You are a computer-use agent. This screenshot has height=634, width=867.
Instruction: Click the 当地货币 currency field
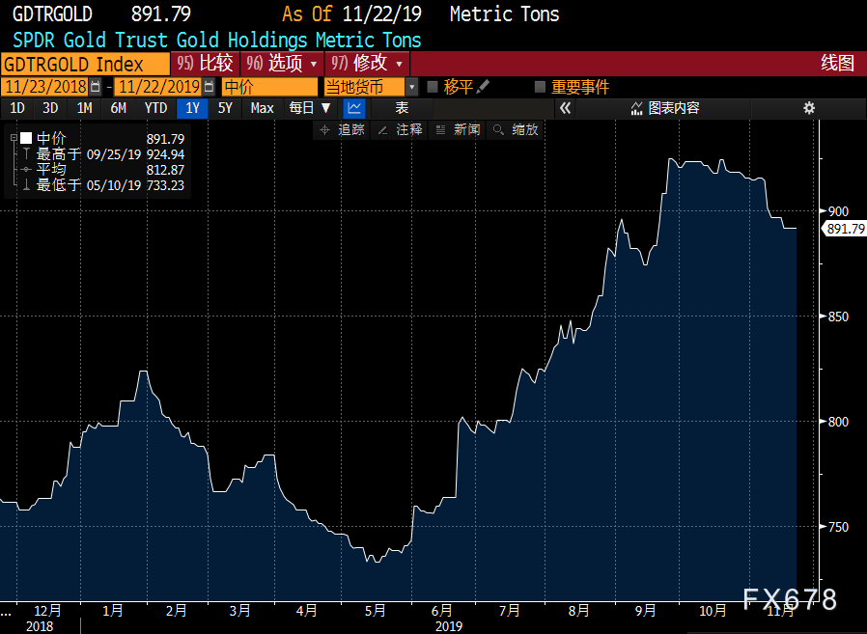point(364,87)
